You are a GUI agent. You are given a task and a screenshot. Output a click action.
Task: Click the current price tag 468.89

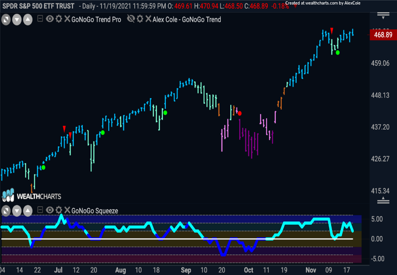[x=383, y=35]
